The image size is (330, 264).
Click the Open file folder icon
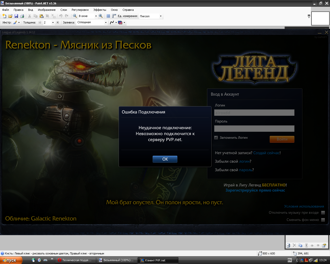pyautogui.click(x=10, y=16)
